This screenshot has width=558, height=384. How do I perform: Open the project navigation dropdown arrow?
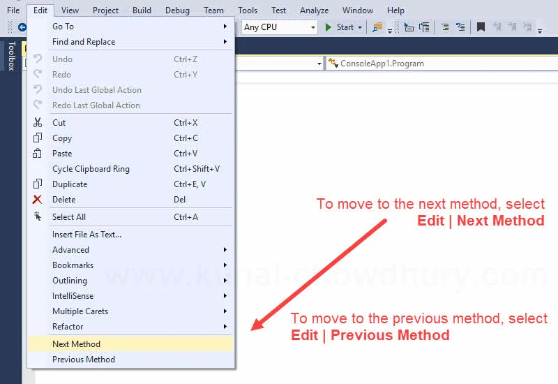coord(319,64)
